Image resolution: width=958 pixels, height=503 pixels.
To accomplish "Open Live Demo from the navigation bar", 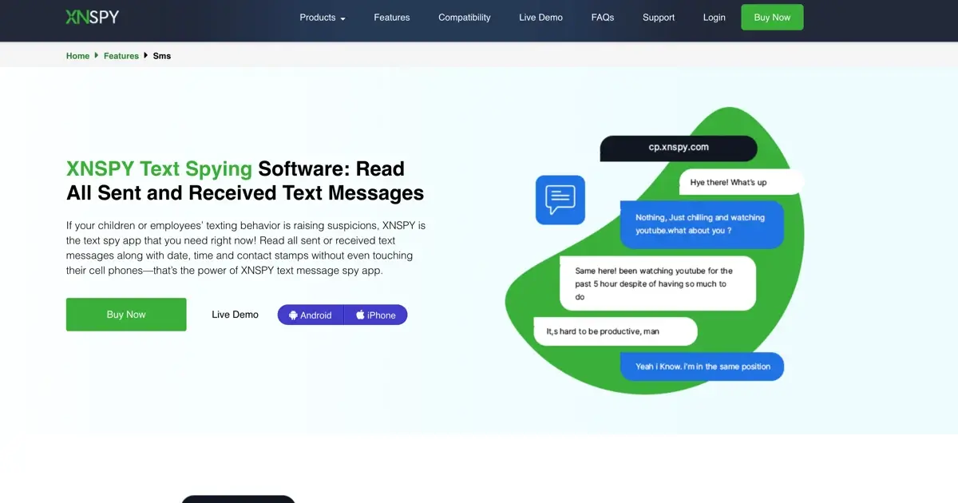I will point(540,18).
